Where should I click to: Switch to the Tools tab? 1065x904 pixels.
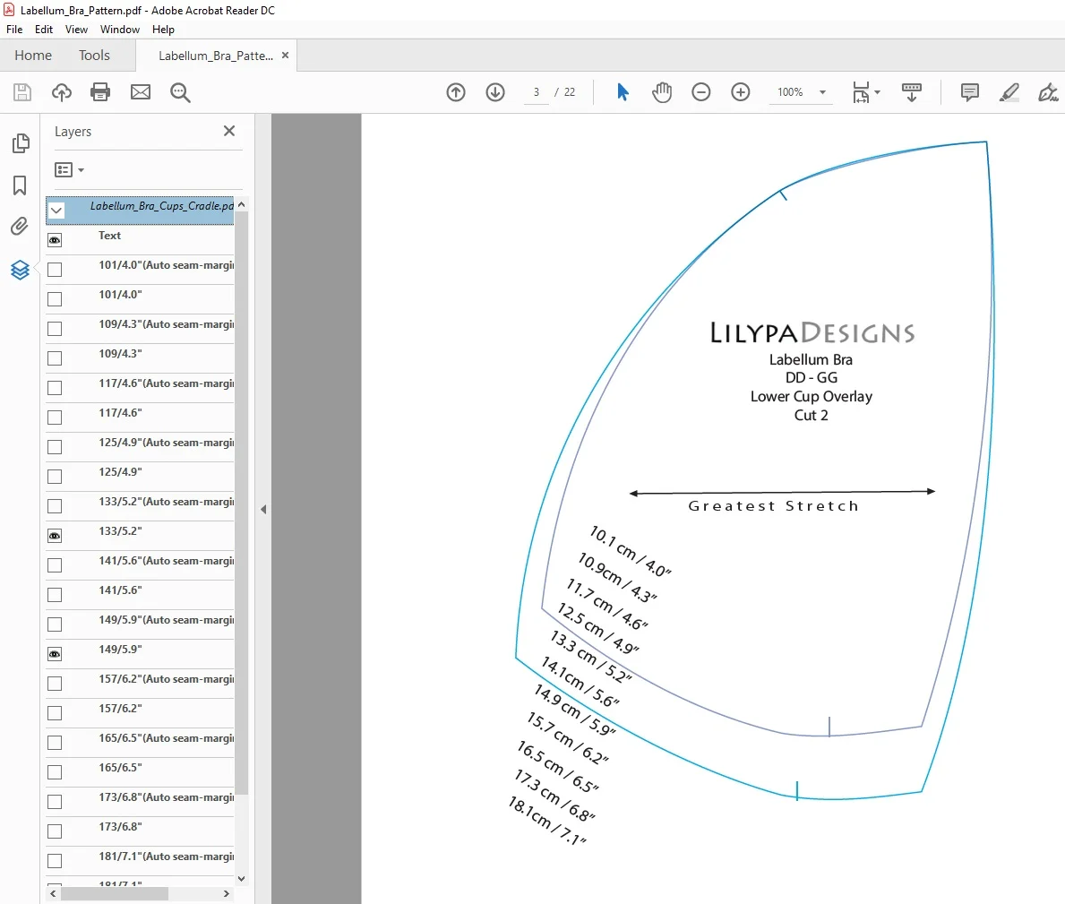pyautogui.click(x=94, y=55)
